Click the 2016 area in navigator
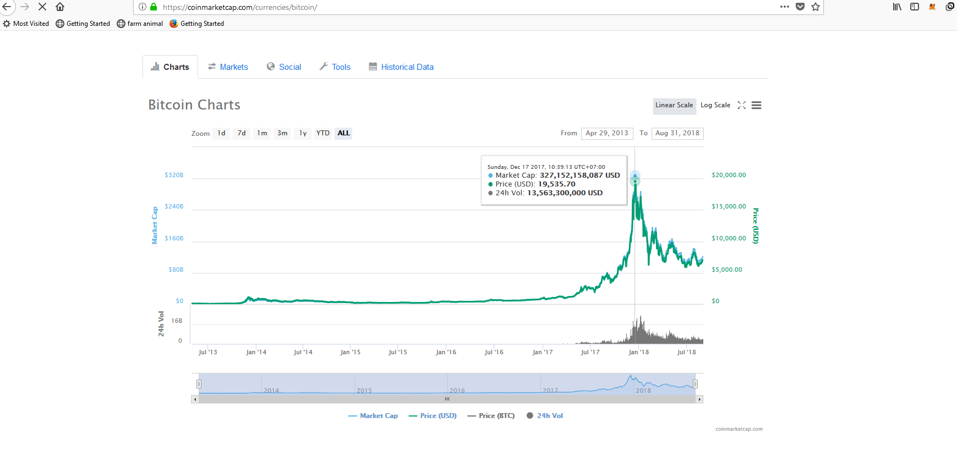Viewport: 957px width, 467px height. [x=457, y=391]
